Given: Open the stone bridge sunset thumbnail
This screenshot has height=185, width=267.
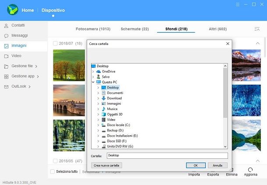Looking at the screenshot, I should (x=69, y=100).
